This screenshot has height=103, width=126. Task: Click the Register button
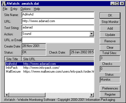click(x=110, y=94)
